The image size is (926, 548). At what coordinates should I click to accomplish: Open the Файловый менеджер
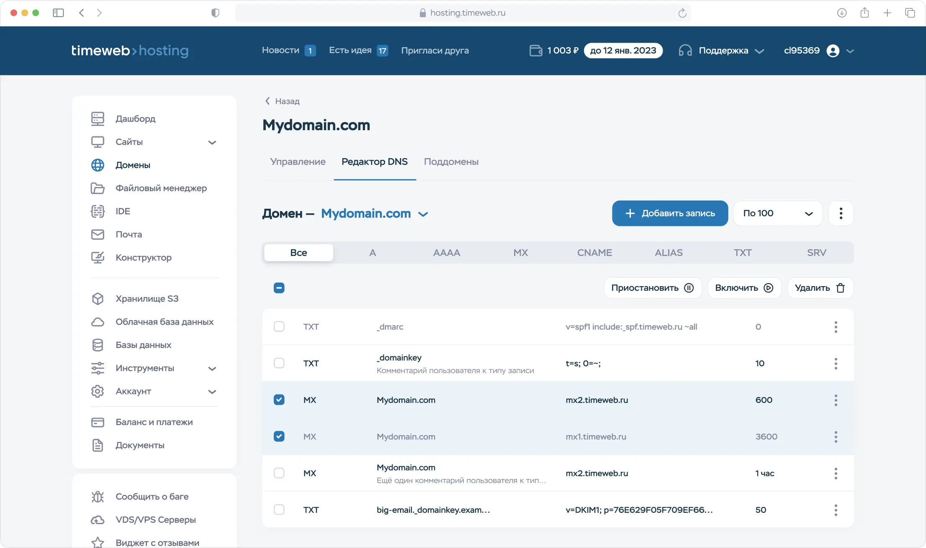pyautogui.click(x=160, y=188)
